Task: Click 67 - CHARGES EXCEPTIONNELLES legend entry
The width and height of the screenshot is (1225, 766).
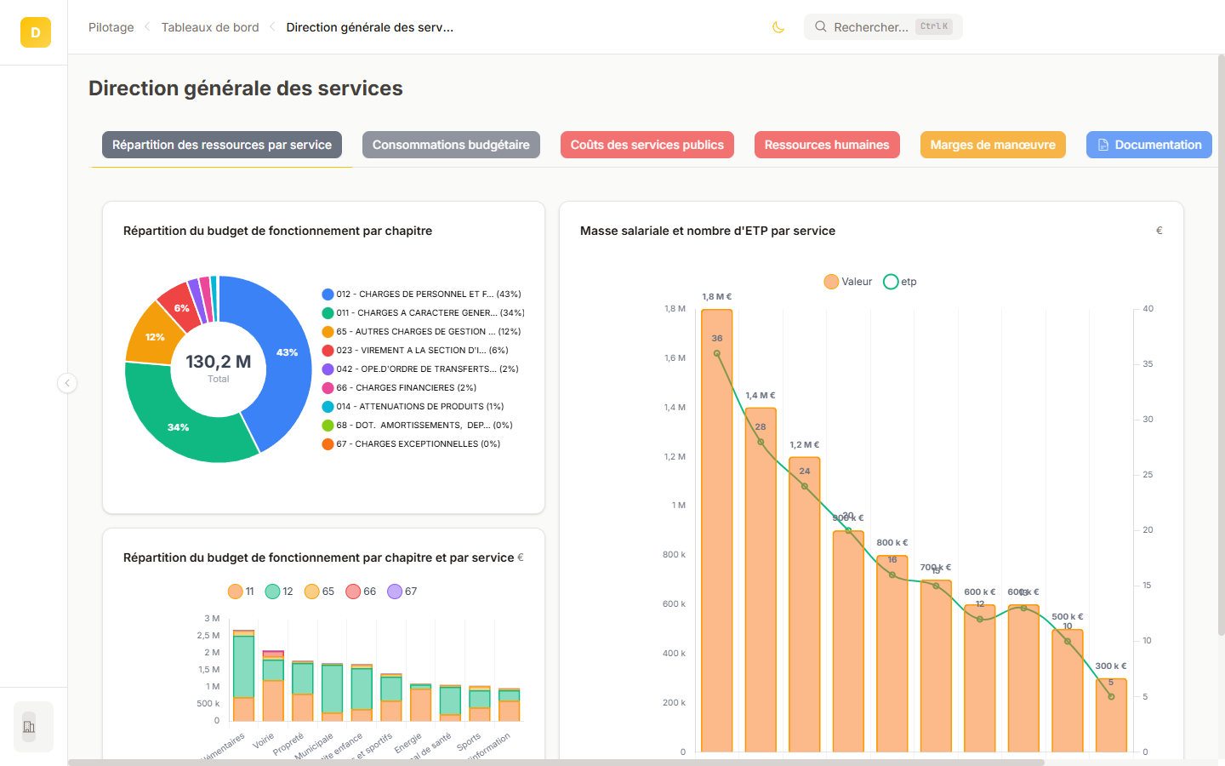Action: point(412,444)
